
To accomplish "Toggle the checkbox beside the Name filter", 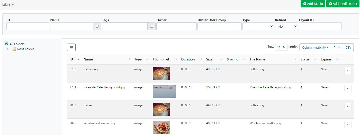I will click(97, 26).
